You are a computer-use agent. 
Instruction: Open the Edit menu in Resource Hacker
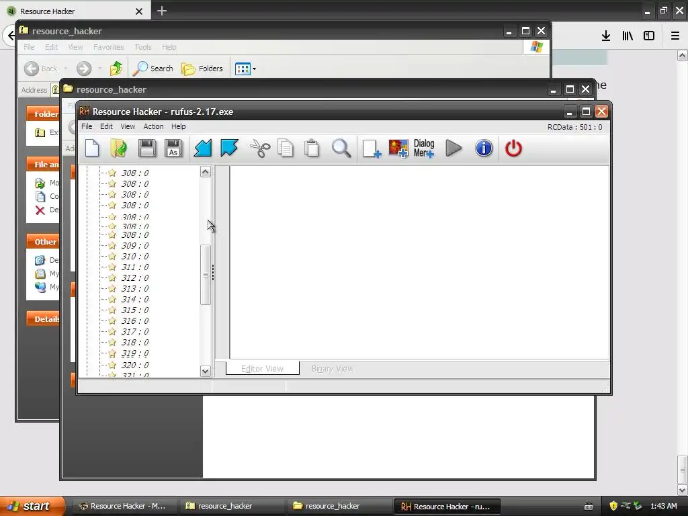106,126
